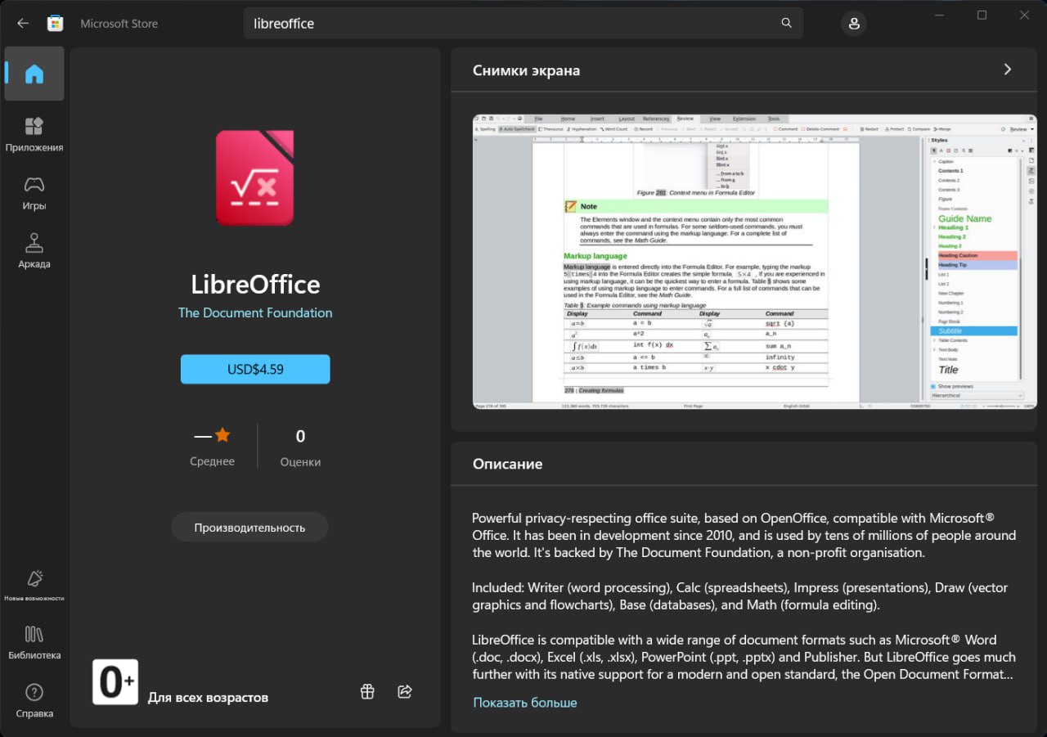The width and height of the screenshot is (1047, 737).
Task: Open the Home page in the sidebar
Action: click(34, 74)
